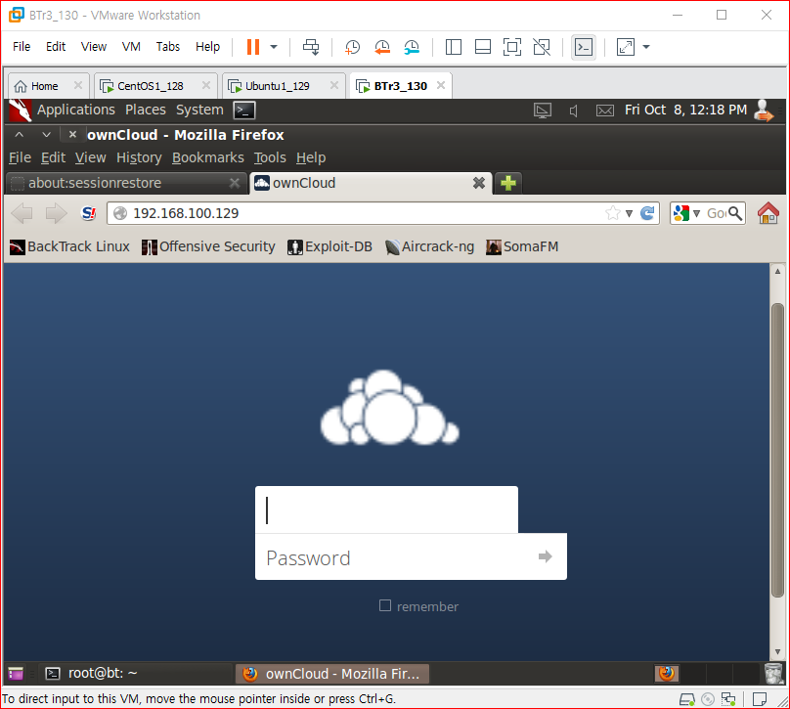Send Ctrl+Alt+Del to the guest VM
Viewport: 790px width, 709px height.
[310, 47]
